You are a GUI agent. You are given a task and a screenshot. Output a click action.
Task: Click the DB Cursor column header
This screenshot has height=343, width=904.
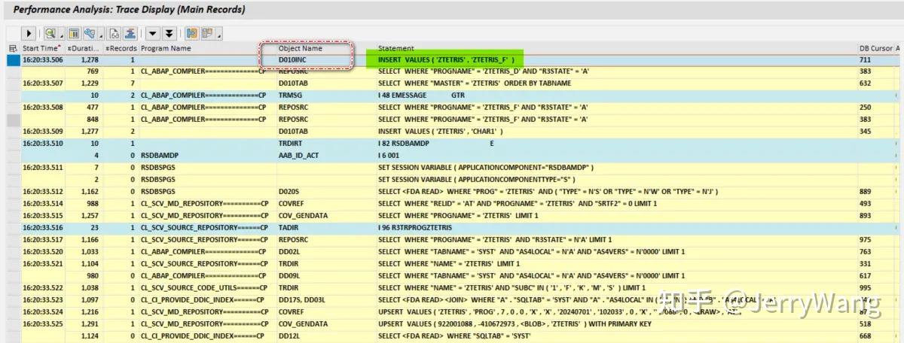click(875, 48)
